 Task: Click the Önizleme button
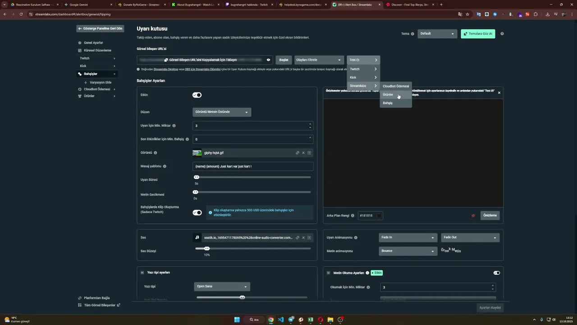coord(490,215)
